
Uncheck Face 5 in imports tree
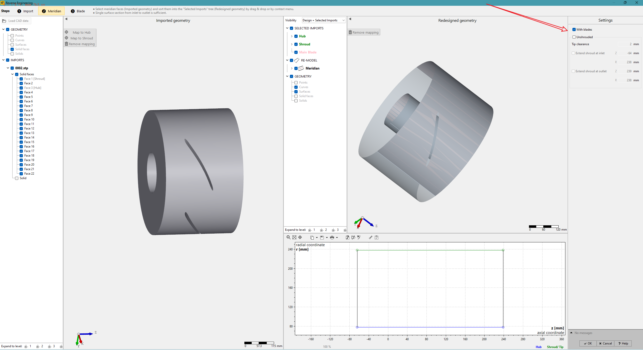[x=21, y=97]
